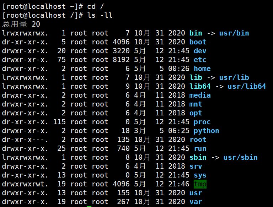Click the var directory name
Viewport: 273px width, 207px height.
coord(196,202)
